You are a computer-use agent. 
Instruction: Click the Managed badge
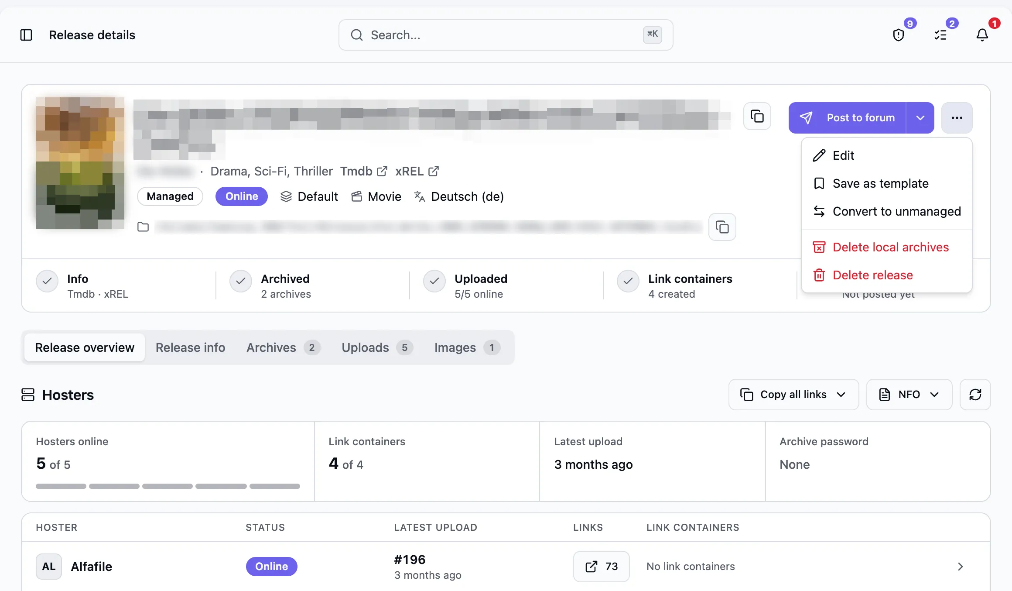[x=170, y=196]
